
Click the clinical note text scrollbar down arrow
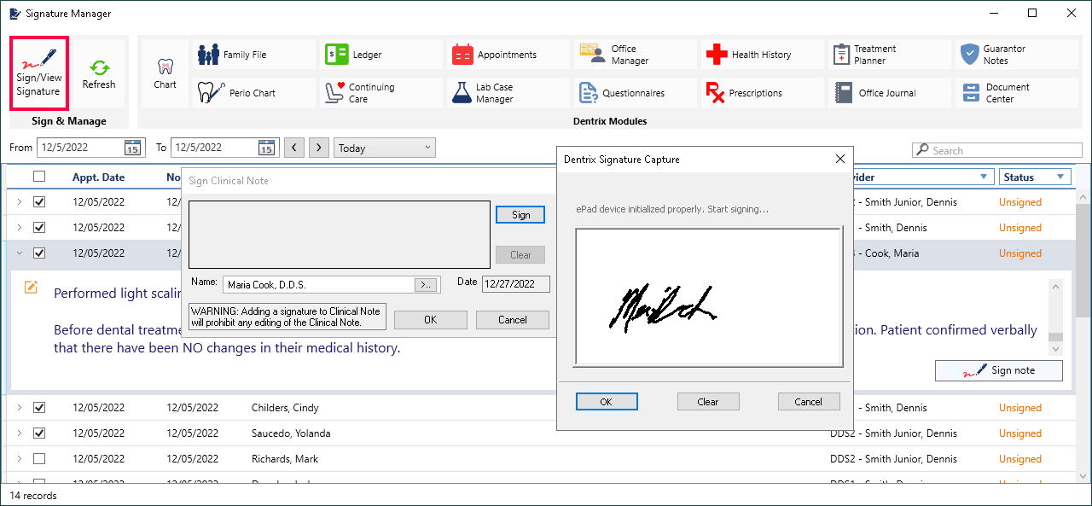[x=1056, y=349]
